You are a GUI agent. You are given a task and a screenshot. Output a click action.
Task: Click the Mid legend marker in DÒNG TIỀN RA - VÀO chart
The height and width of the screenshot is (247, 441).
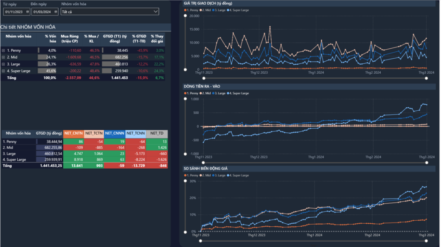pyautogui.click(x=201, y=93)
